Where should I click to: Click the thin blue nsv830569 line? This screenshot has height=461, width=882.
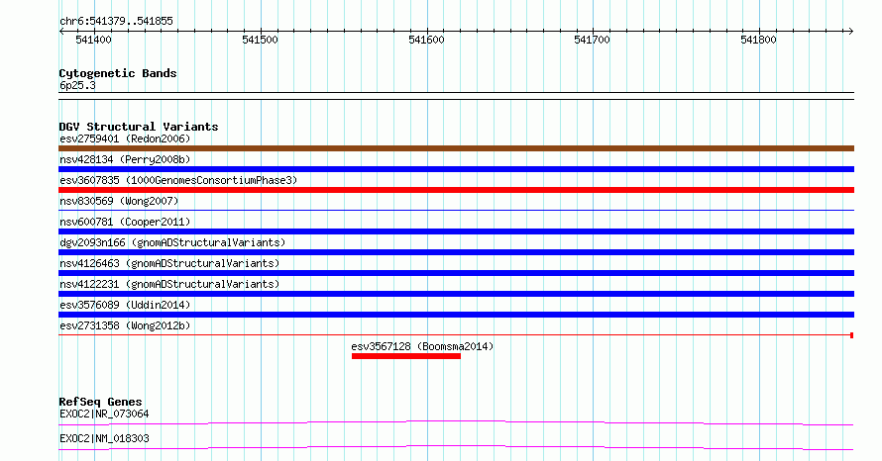456,211
